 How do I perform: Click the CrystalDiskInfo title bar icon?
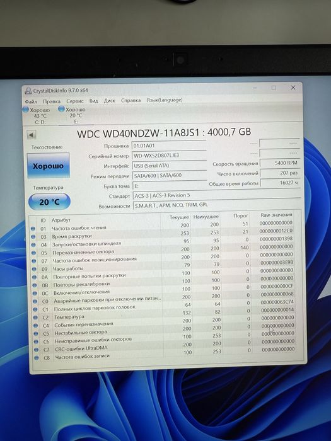pos(28,91)
